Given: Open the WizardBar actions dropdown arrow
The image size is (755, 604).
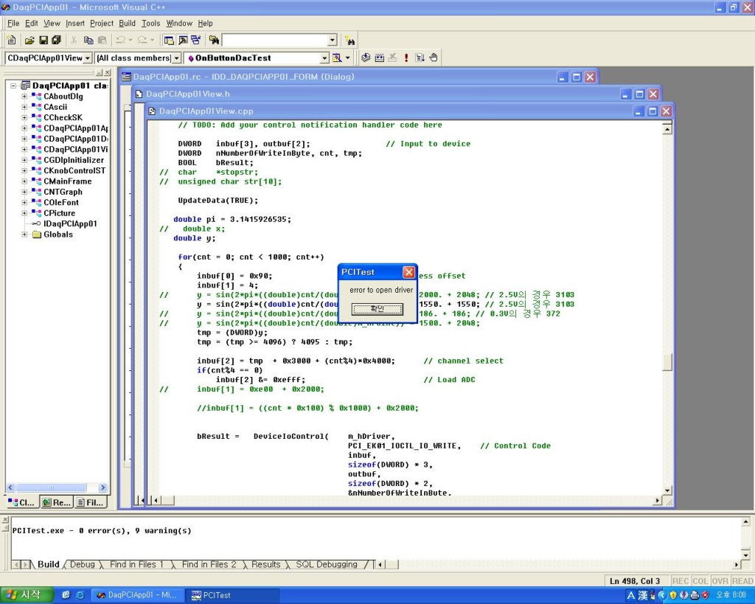Looking at the screenshot, I should tap(348, 58).
